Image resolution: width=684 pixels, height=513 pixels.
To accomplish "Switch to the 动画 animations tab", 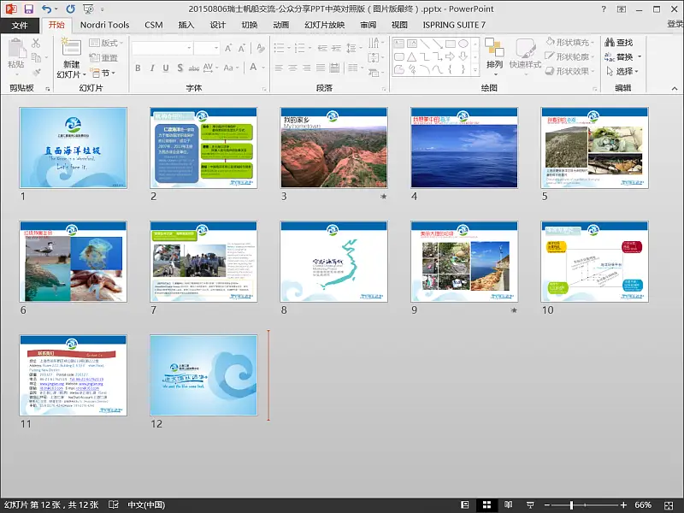I will coord(281,26).
